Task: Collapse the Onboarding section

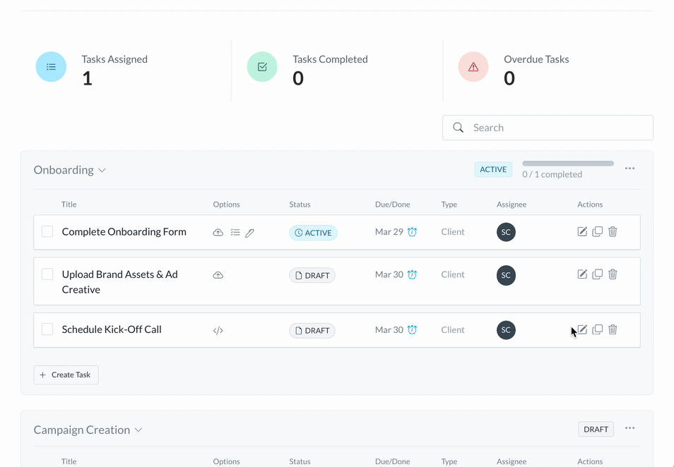Action: 102,171
